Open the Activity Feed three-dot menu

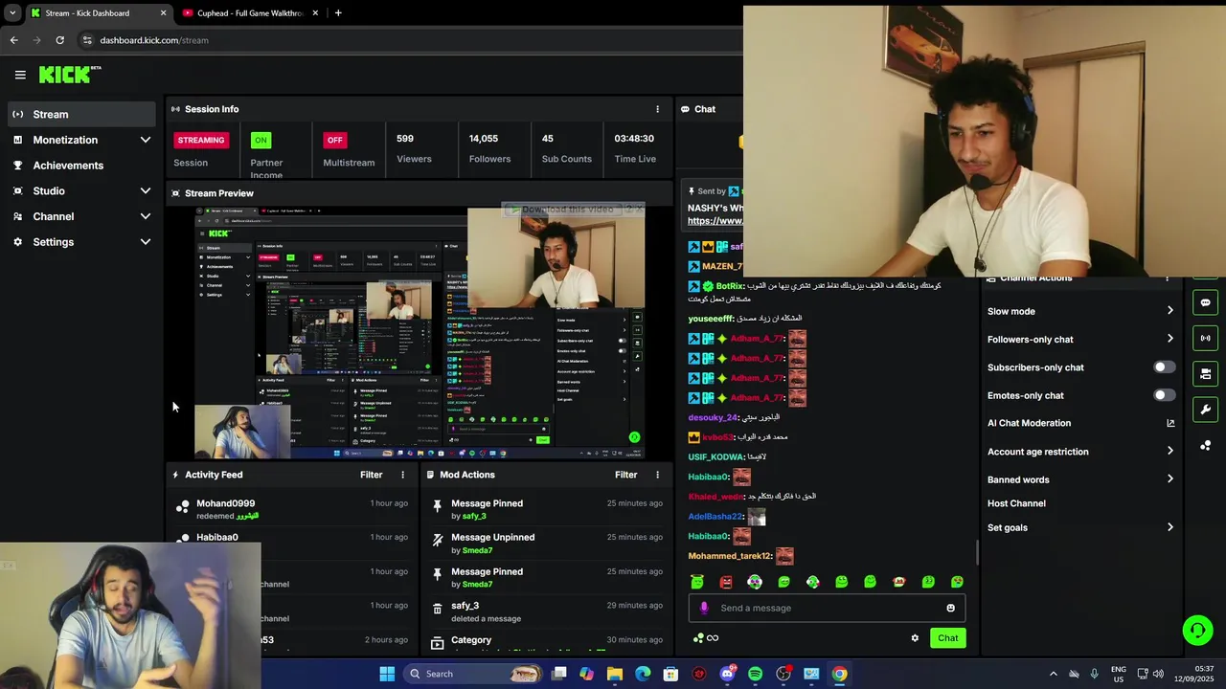(402, 475)
